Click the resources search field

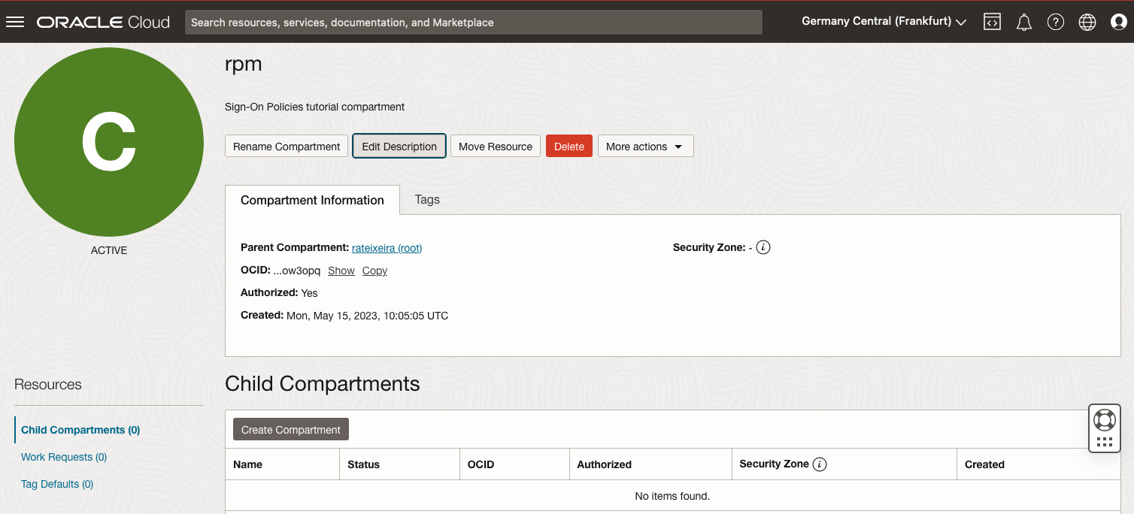pos(473,22)
